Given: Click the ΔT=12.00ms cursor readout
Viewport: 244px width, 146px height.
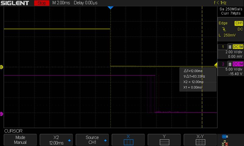Looking at the screenshot, I should point(193,71).
